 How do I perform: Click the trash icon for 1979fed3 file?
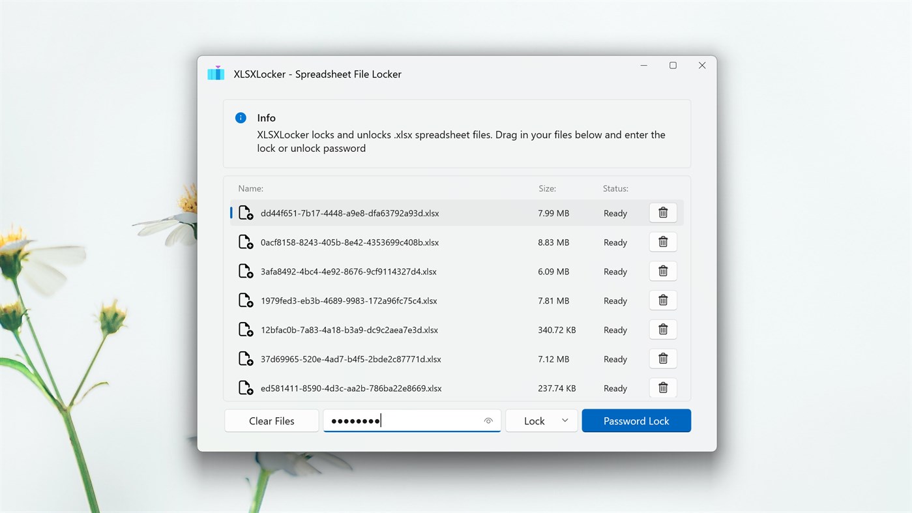point(662,300)
